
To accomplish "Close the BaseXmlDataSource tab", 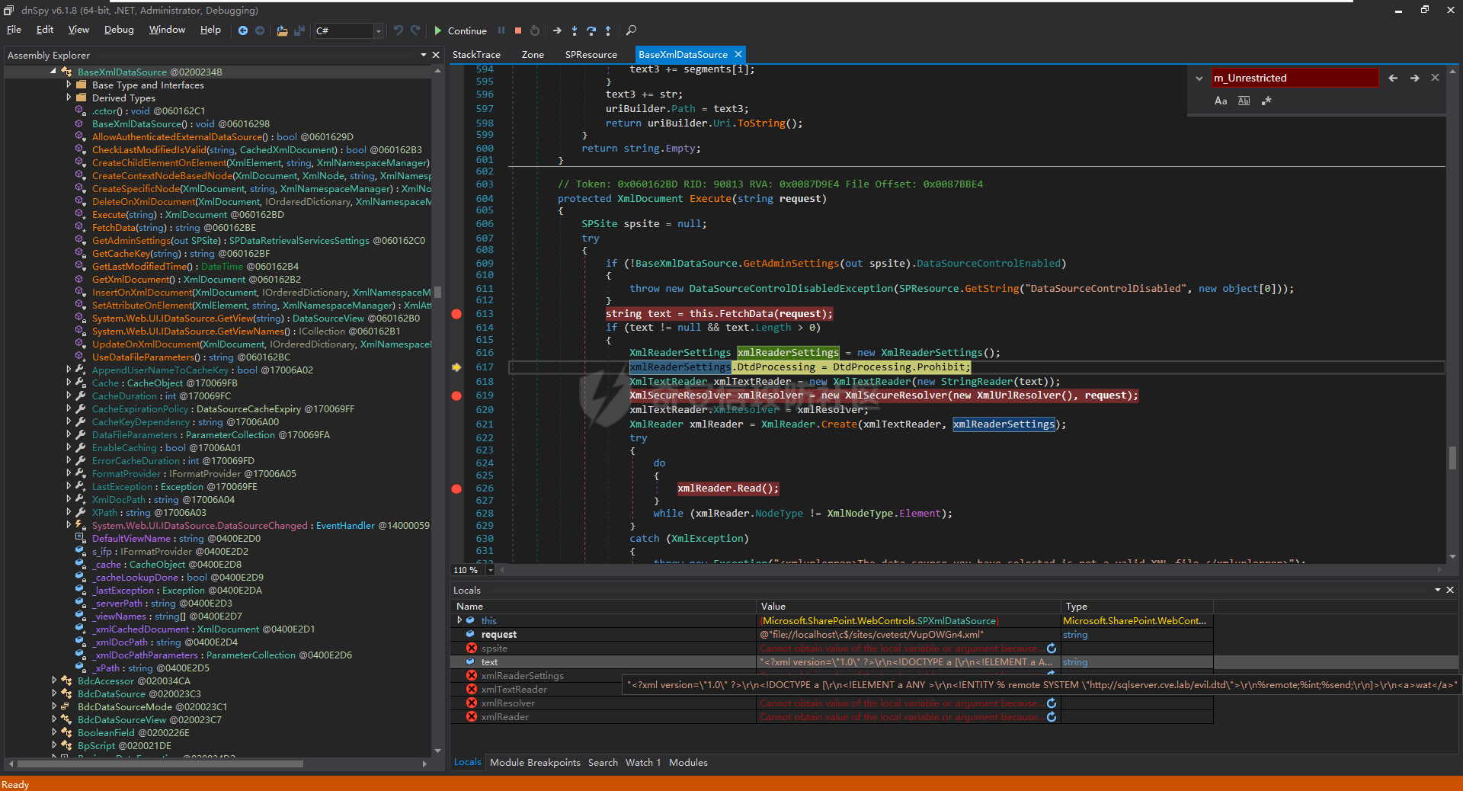I will point(738,54).
